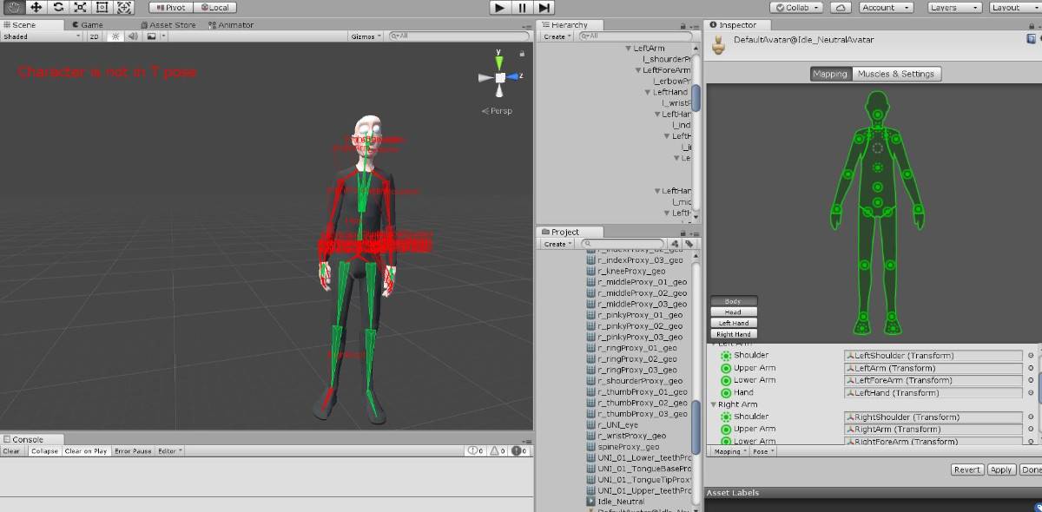The height and width of the screenshot is (512, 1042).
Task: Show the Left Hand mapping view
Action: (x=734, y=323)
